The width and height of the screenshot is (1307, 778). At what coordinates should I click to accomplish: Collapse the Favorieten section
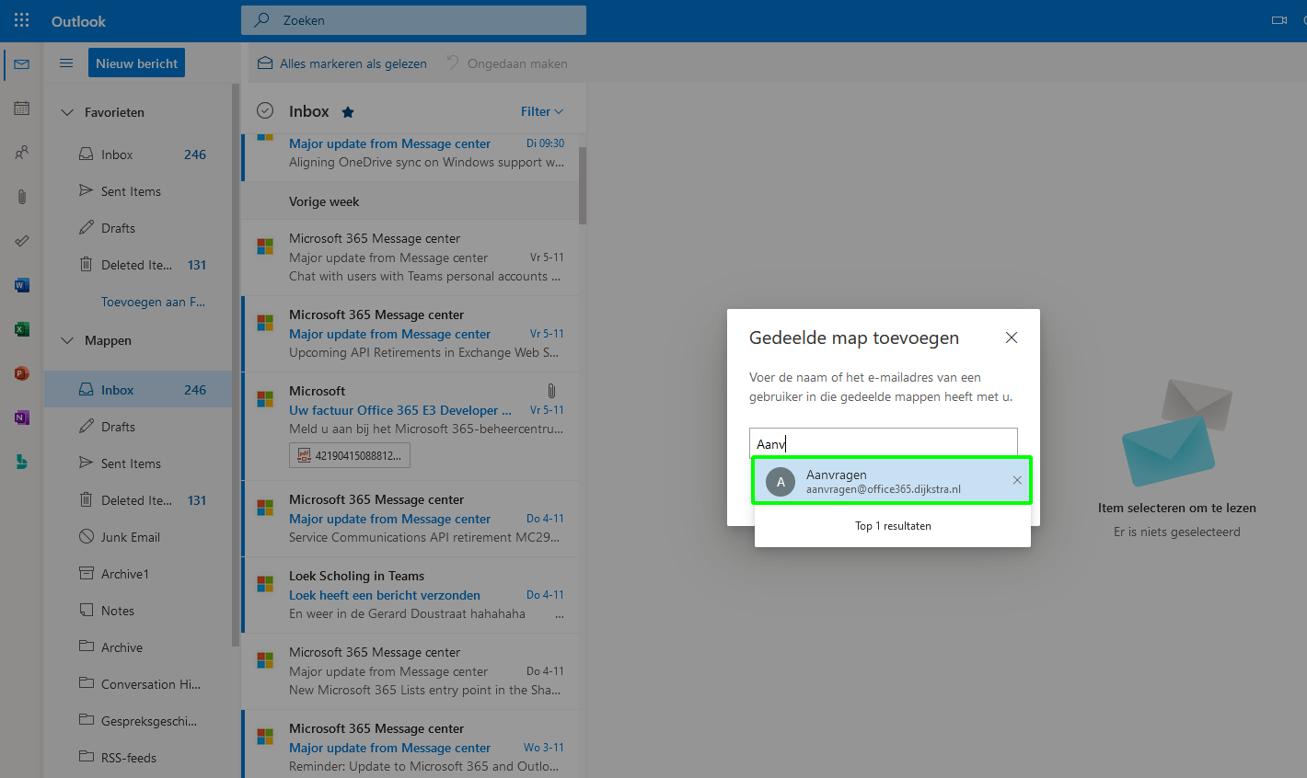pyautogui.click(x=66, y=112)
